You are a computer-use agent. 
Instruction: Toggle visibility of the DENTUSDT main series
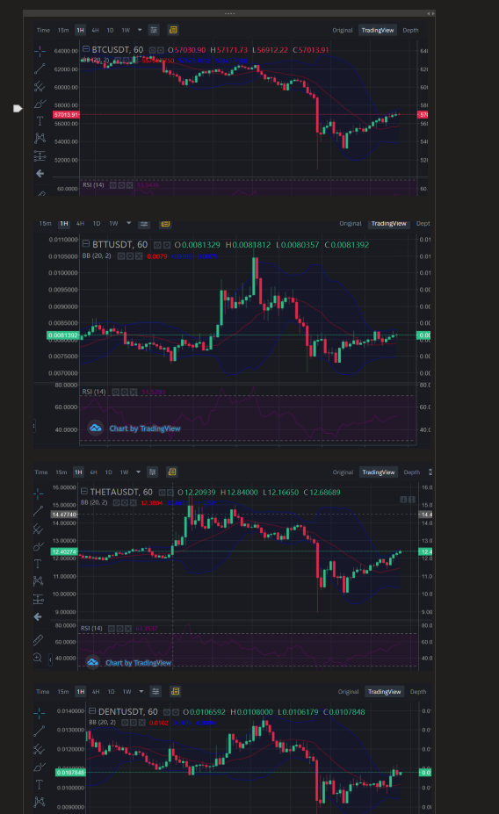coord(167,712)
